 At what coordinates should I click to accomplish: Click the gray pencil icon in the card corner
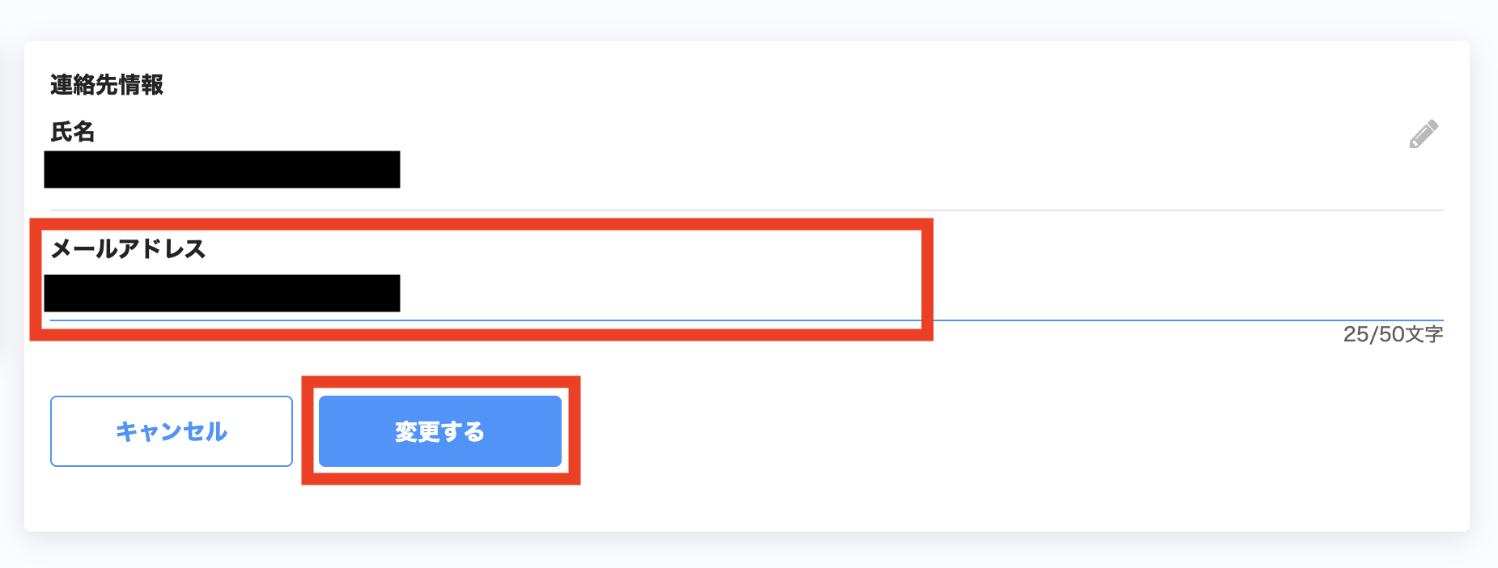tap(1424, 134)
